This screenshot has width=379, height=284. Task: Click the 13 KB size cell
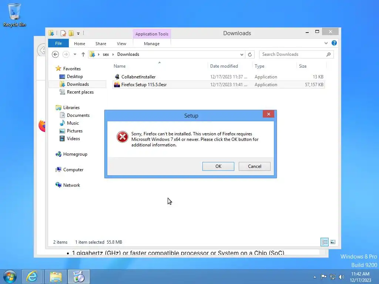point(318,77)
